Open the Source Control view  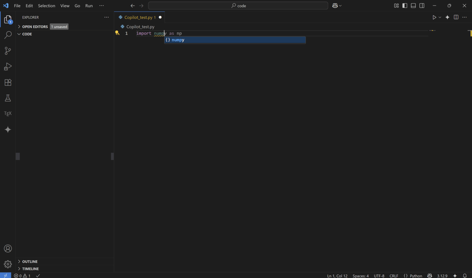(8, 51)
